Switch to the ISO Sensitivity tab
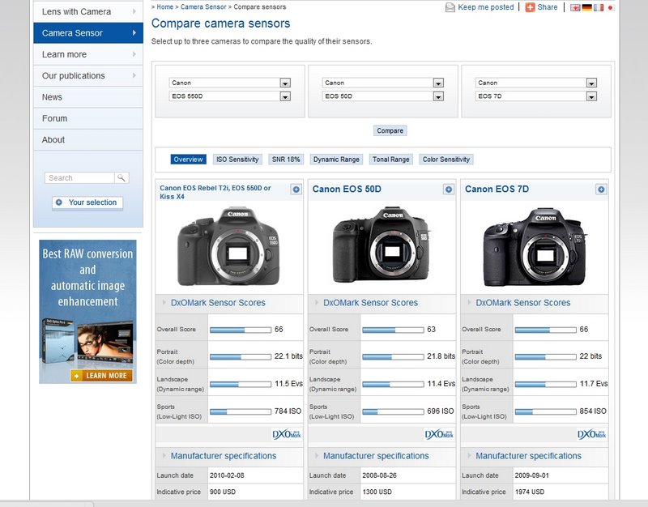 [x=237, y=160]
